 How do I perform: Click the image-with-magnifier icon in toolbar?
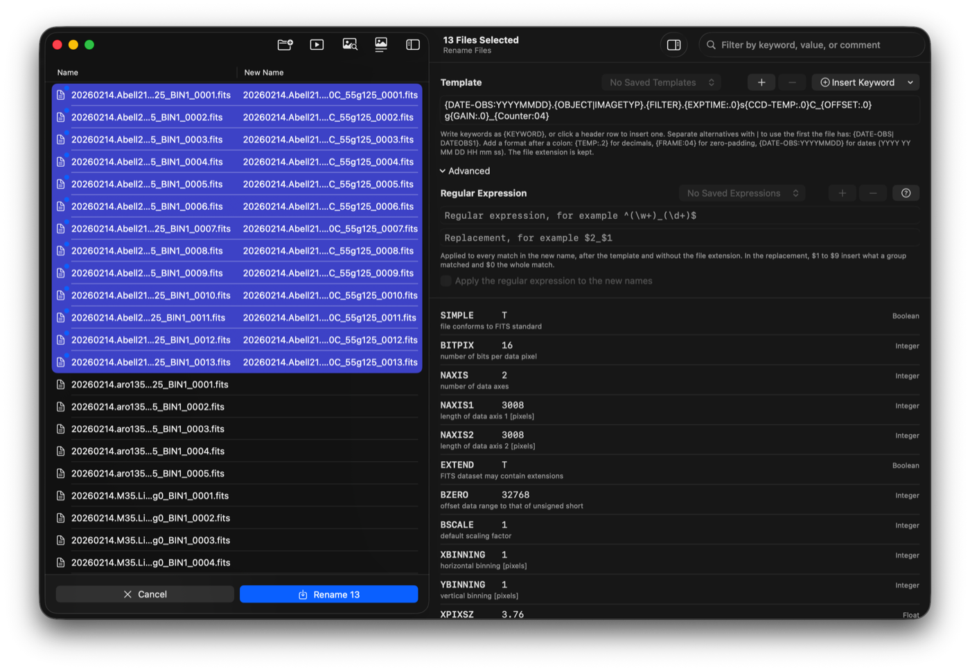point(350,45)
